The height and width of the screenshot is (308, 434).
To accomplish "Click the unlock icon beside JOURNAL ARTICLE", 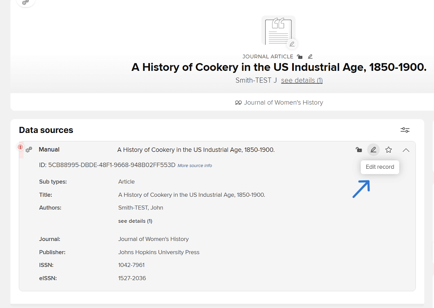I will 300,56.
